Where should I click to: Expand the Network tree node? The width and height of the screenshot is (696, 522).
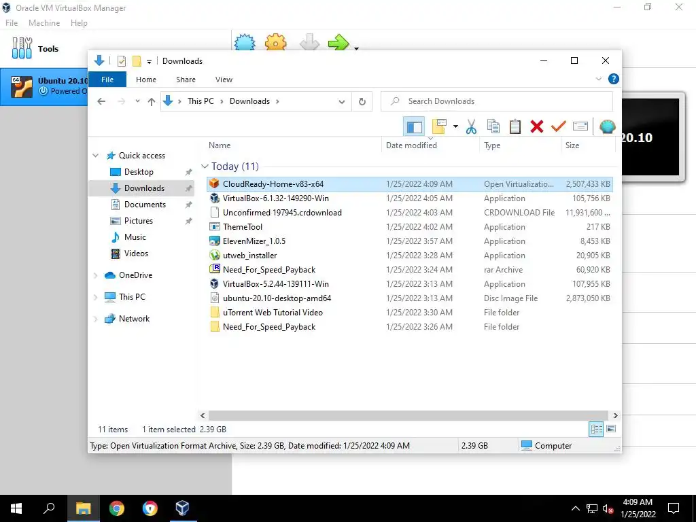[x=95, y=319]
